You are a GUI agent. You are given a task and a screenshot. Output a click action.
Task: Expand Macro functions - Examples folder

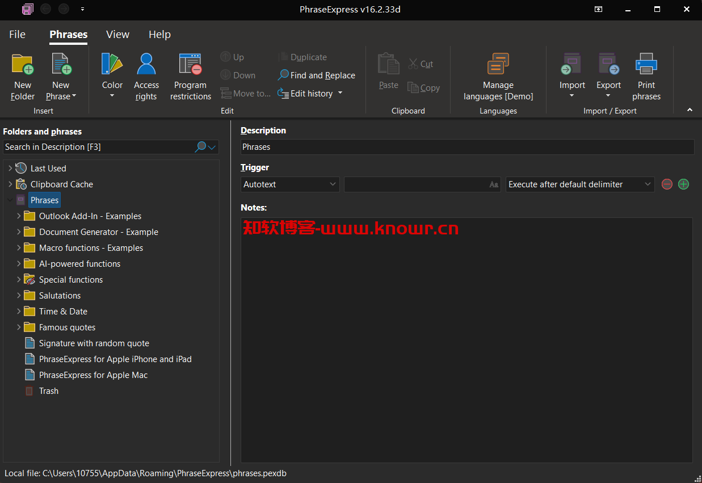click(x=19, y=248)
